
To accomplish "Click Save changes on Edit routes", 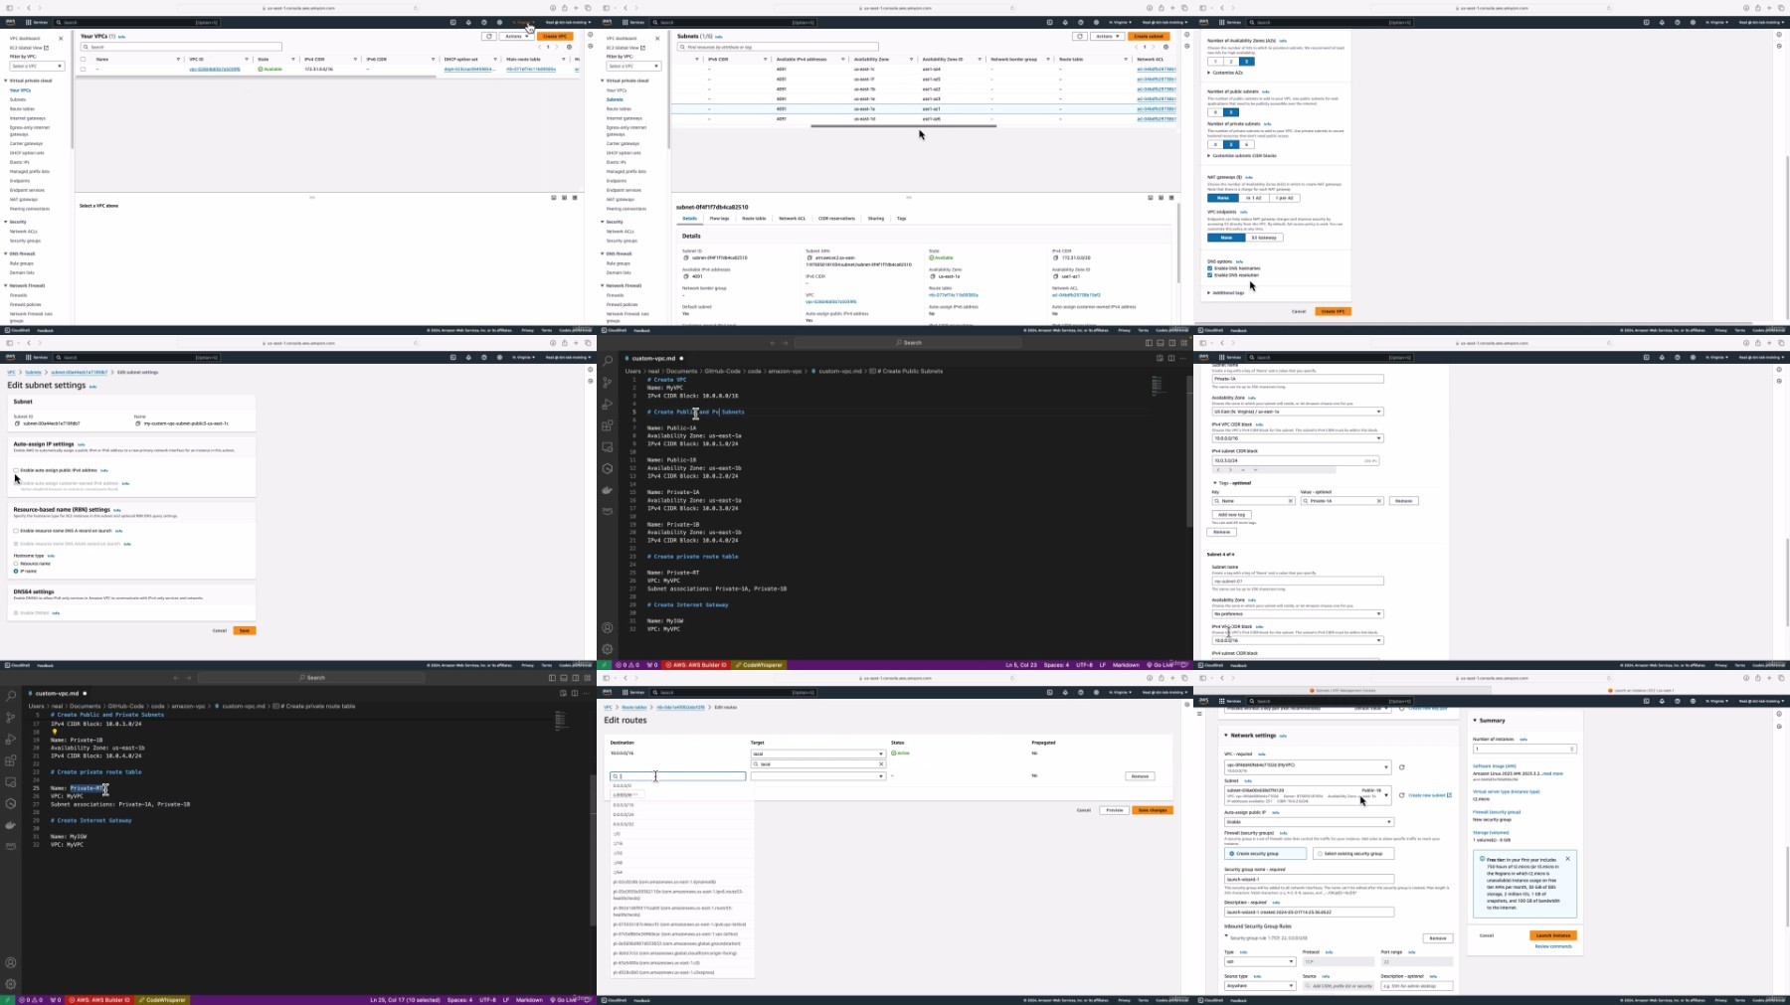I will coord(1153,810).
